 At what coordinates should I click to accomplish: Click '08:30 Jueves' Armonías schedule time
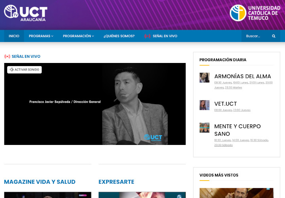[x=223, y=82]
